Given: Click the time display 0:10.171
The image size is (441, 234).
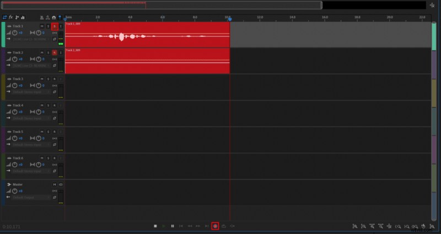Looking at the screenshot, I should tap(11, 227).
